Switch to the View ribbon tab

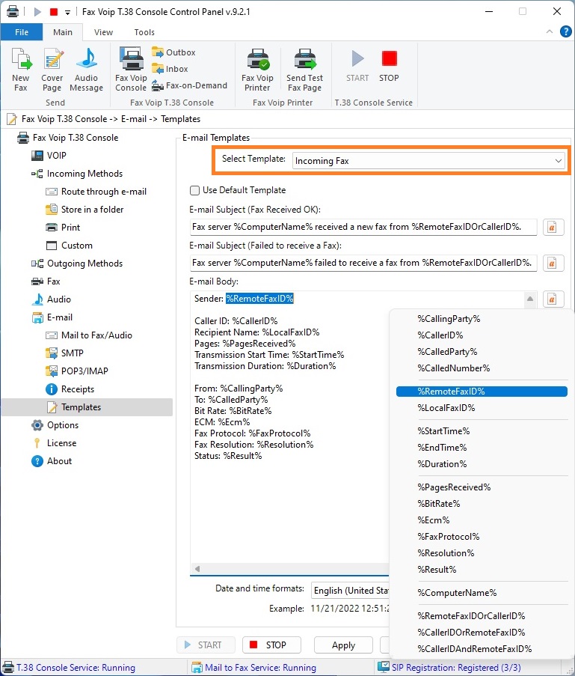[x=103, y=32]
